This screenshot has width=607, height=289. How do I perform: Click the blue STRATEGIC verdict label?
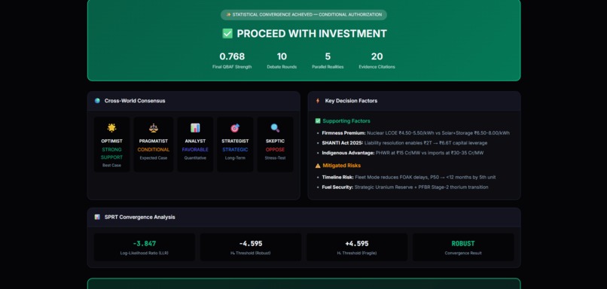(x=235, y=149)
